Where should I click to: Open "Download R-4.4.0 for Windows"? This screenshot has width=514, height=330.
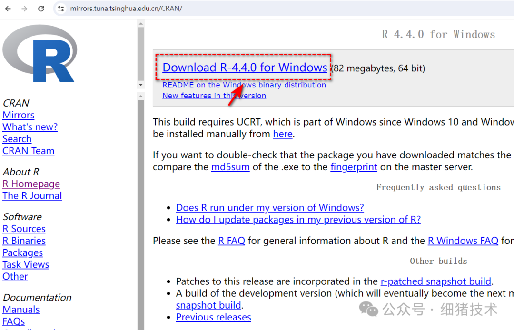click(x=243, y=68)
